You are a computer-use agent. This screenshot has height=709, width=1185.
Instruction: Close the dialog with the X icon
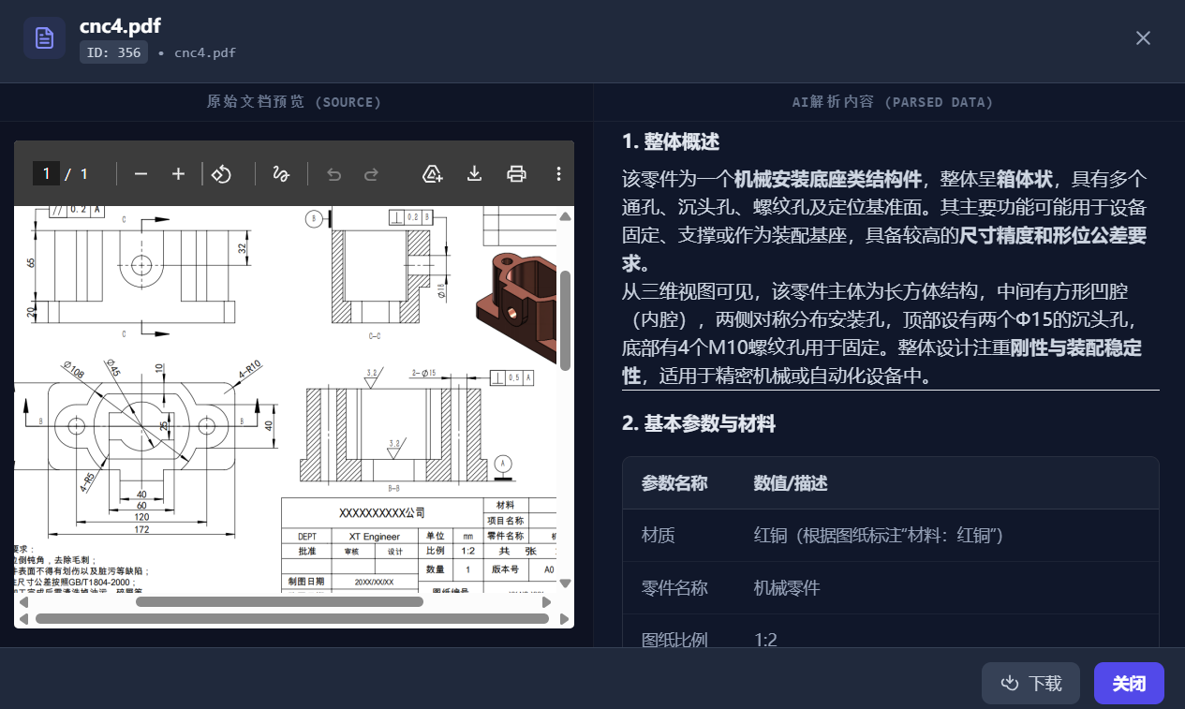click(x=1143, y=38)
